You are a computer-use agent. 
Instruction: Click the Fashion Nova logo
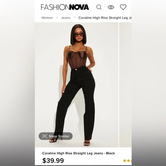(x=65, y=7)
